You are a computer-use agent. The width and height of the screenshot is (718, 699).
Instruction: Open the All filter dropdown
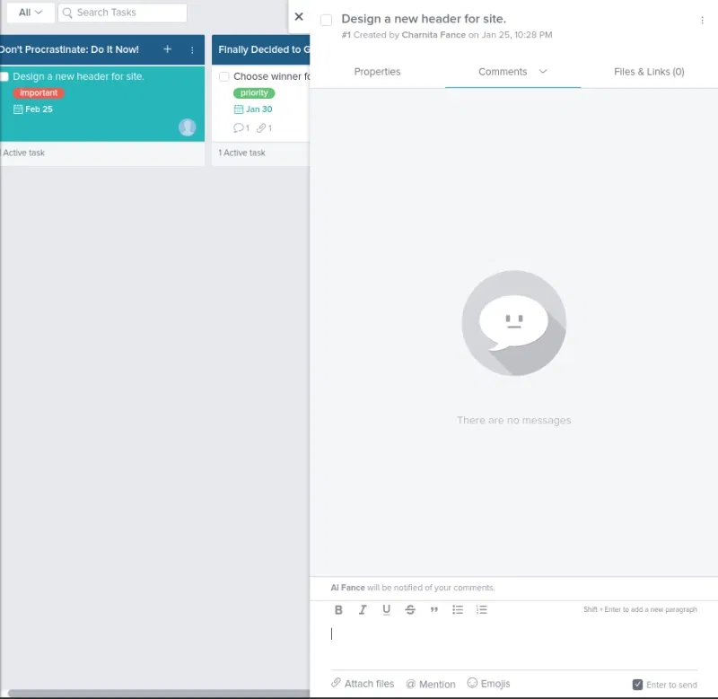31,13
